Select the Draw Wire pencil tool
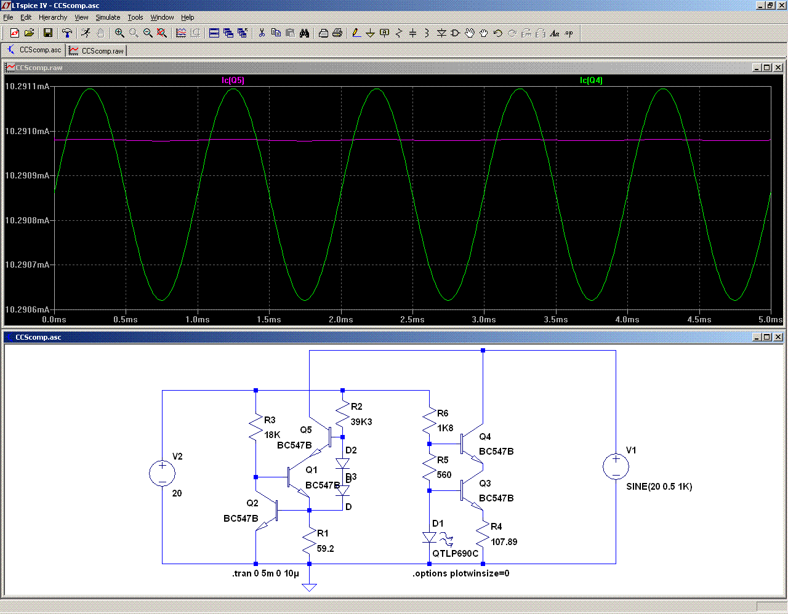This screenshot has height=614, width=788. pyautogui.click(x=356, y=33)
